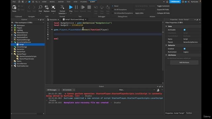Click the Select tool icon
This screenshot has height=119, width=212.
click(53, 7)
